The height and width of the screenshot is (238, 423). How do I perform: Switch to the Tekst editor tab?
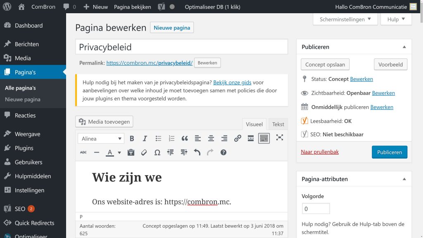pyautogui.click(x=278, y=124)
